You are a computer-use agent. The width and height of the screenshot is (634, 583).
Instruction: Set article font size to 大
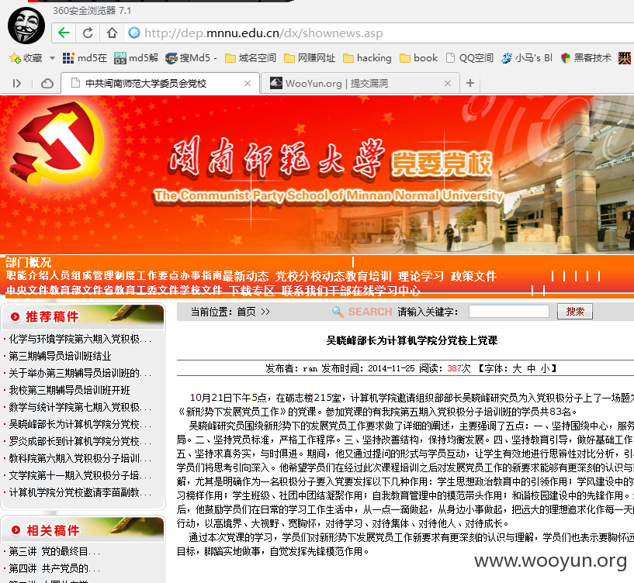pyautogui.click(x=517, y=368)
